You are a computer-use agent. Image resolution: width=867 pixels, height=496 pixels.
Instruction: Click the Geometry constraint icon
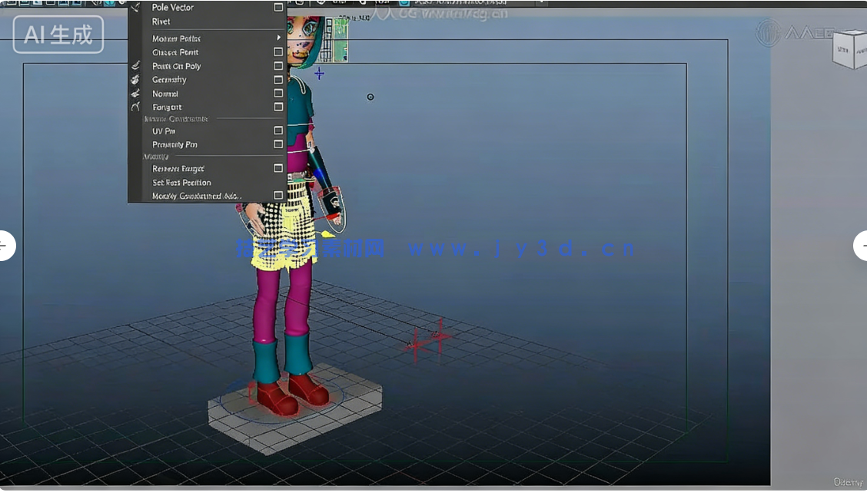(135, 80)
